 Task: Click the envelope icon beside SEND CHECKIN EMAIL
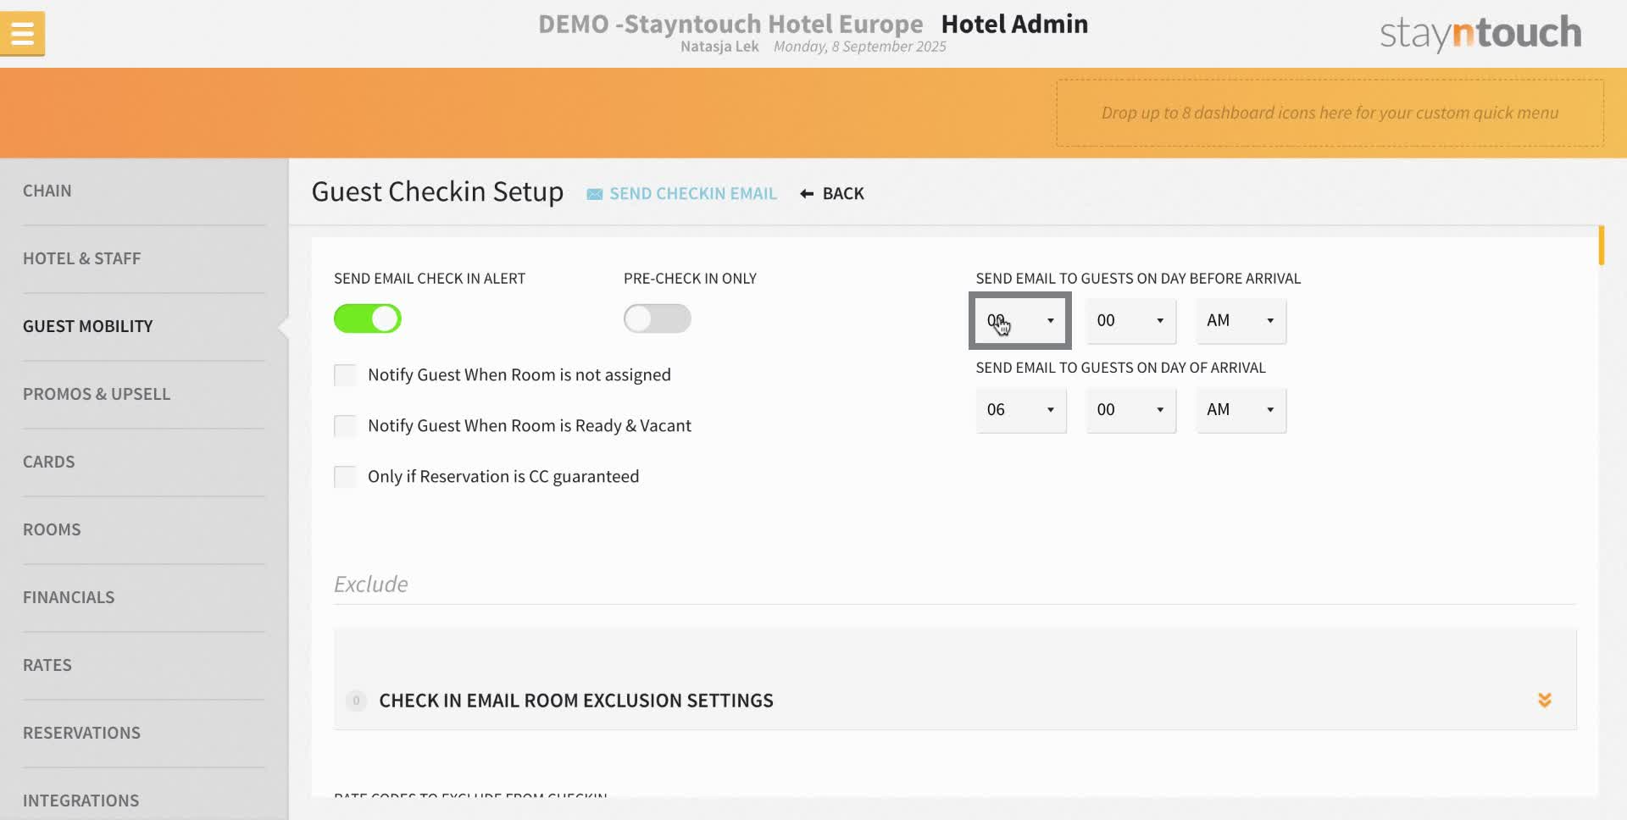(595, 193)
